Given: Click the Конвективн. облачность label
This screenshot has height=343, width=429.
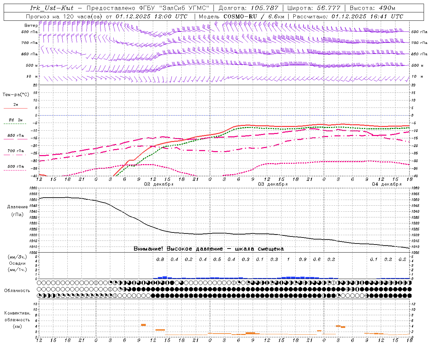Looking at the screenshot, I should pos(17,317).
